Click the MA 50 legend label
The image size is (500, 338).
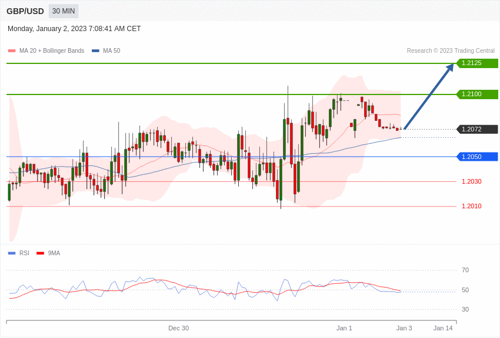pos(112,51)
